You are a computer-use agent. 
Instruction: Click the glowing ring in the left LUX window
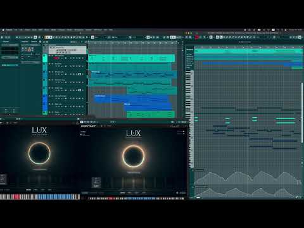click(x=39, y=153)
